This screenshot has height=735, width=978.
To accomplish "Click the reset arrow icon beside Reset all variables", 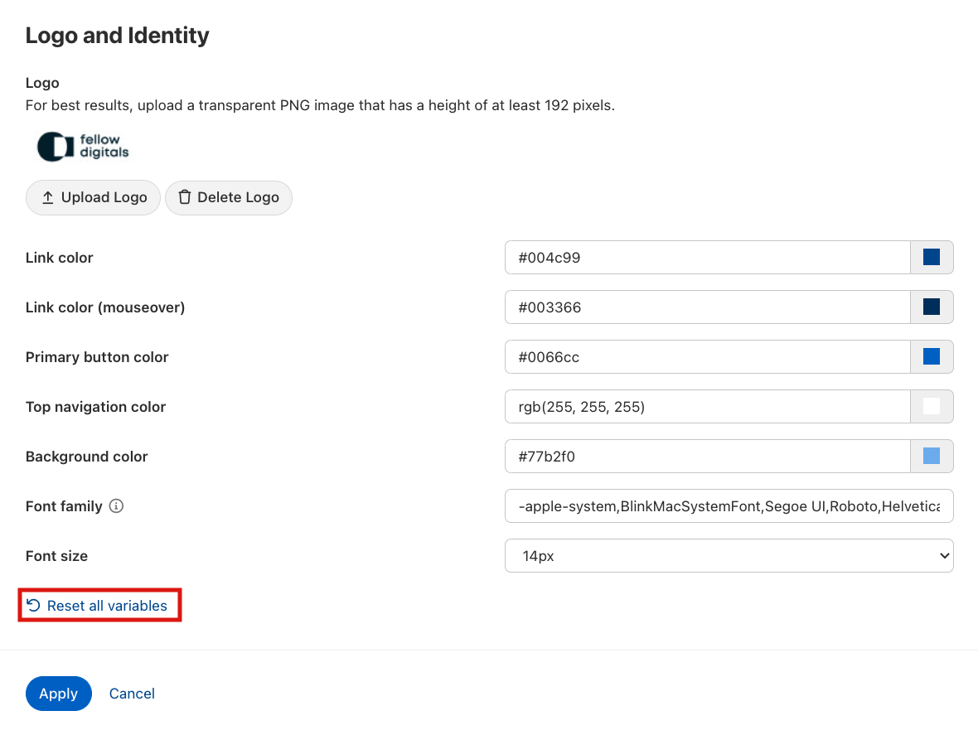I will click(33, 606).
